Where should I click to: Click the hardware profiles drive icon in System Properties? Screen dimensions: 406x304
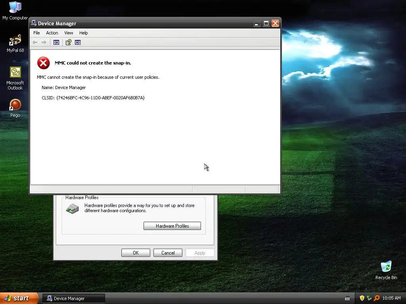click(x=72, y=209)
